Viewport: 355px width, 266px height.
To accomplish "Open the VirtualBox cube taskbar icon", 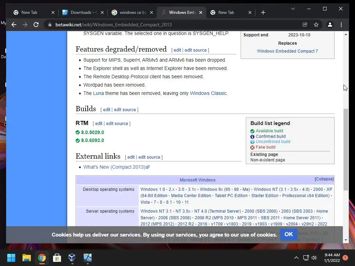I will tap(72, 258).
